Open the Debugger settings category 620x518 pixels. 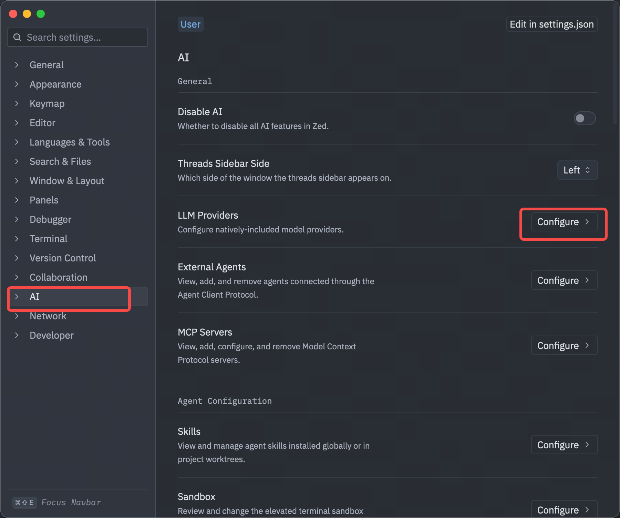click(x=77, y=219)
